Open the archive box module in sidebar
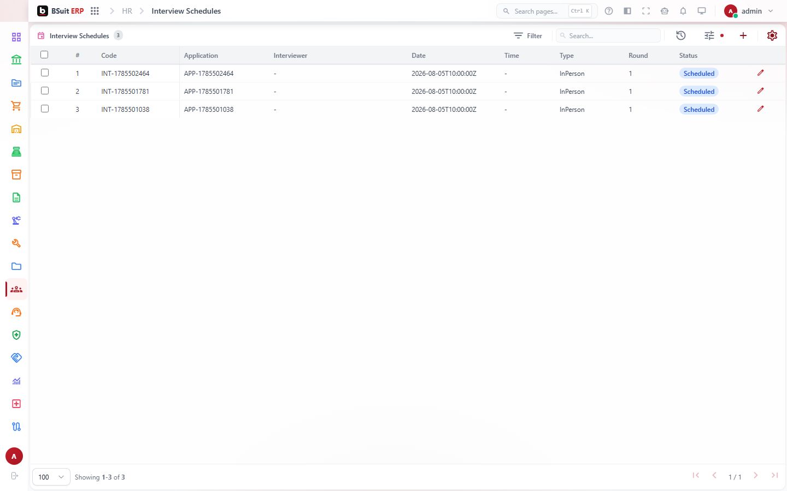Viewport: 787px width, 491px height. 16,175
